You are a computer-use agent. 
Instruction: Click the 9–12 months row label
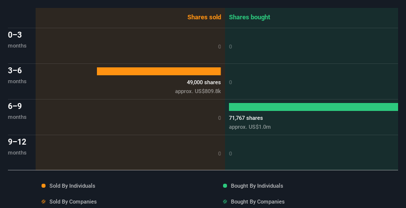pos(17,147)
